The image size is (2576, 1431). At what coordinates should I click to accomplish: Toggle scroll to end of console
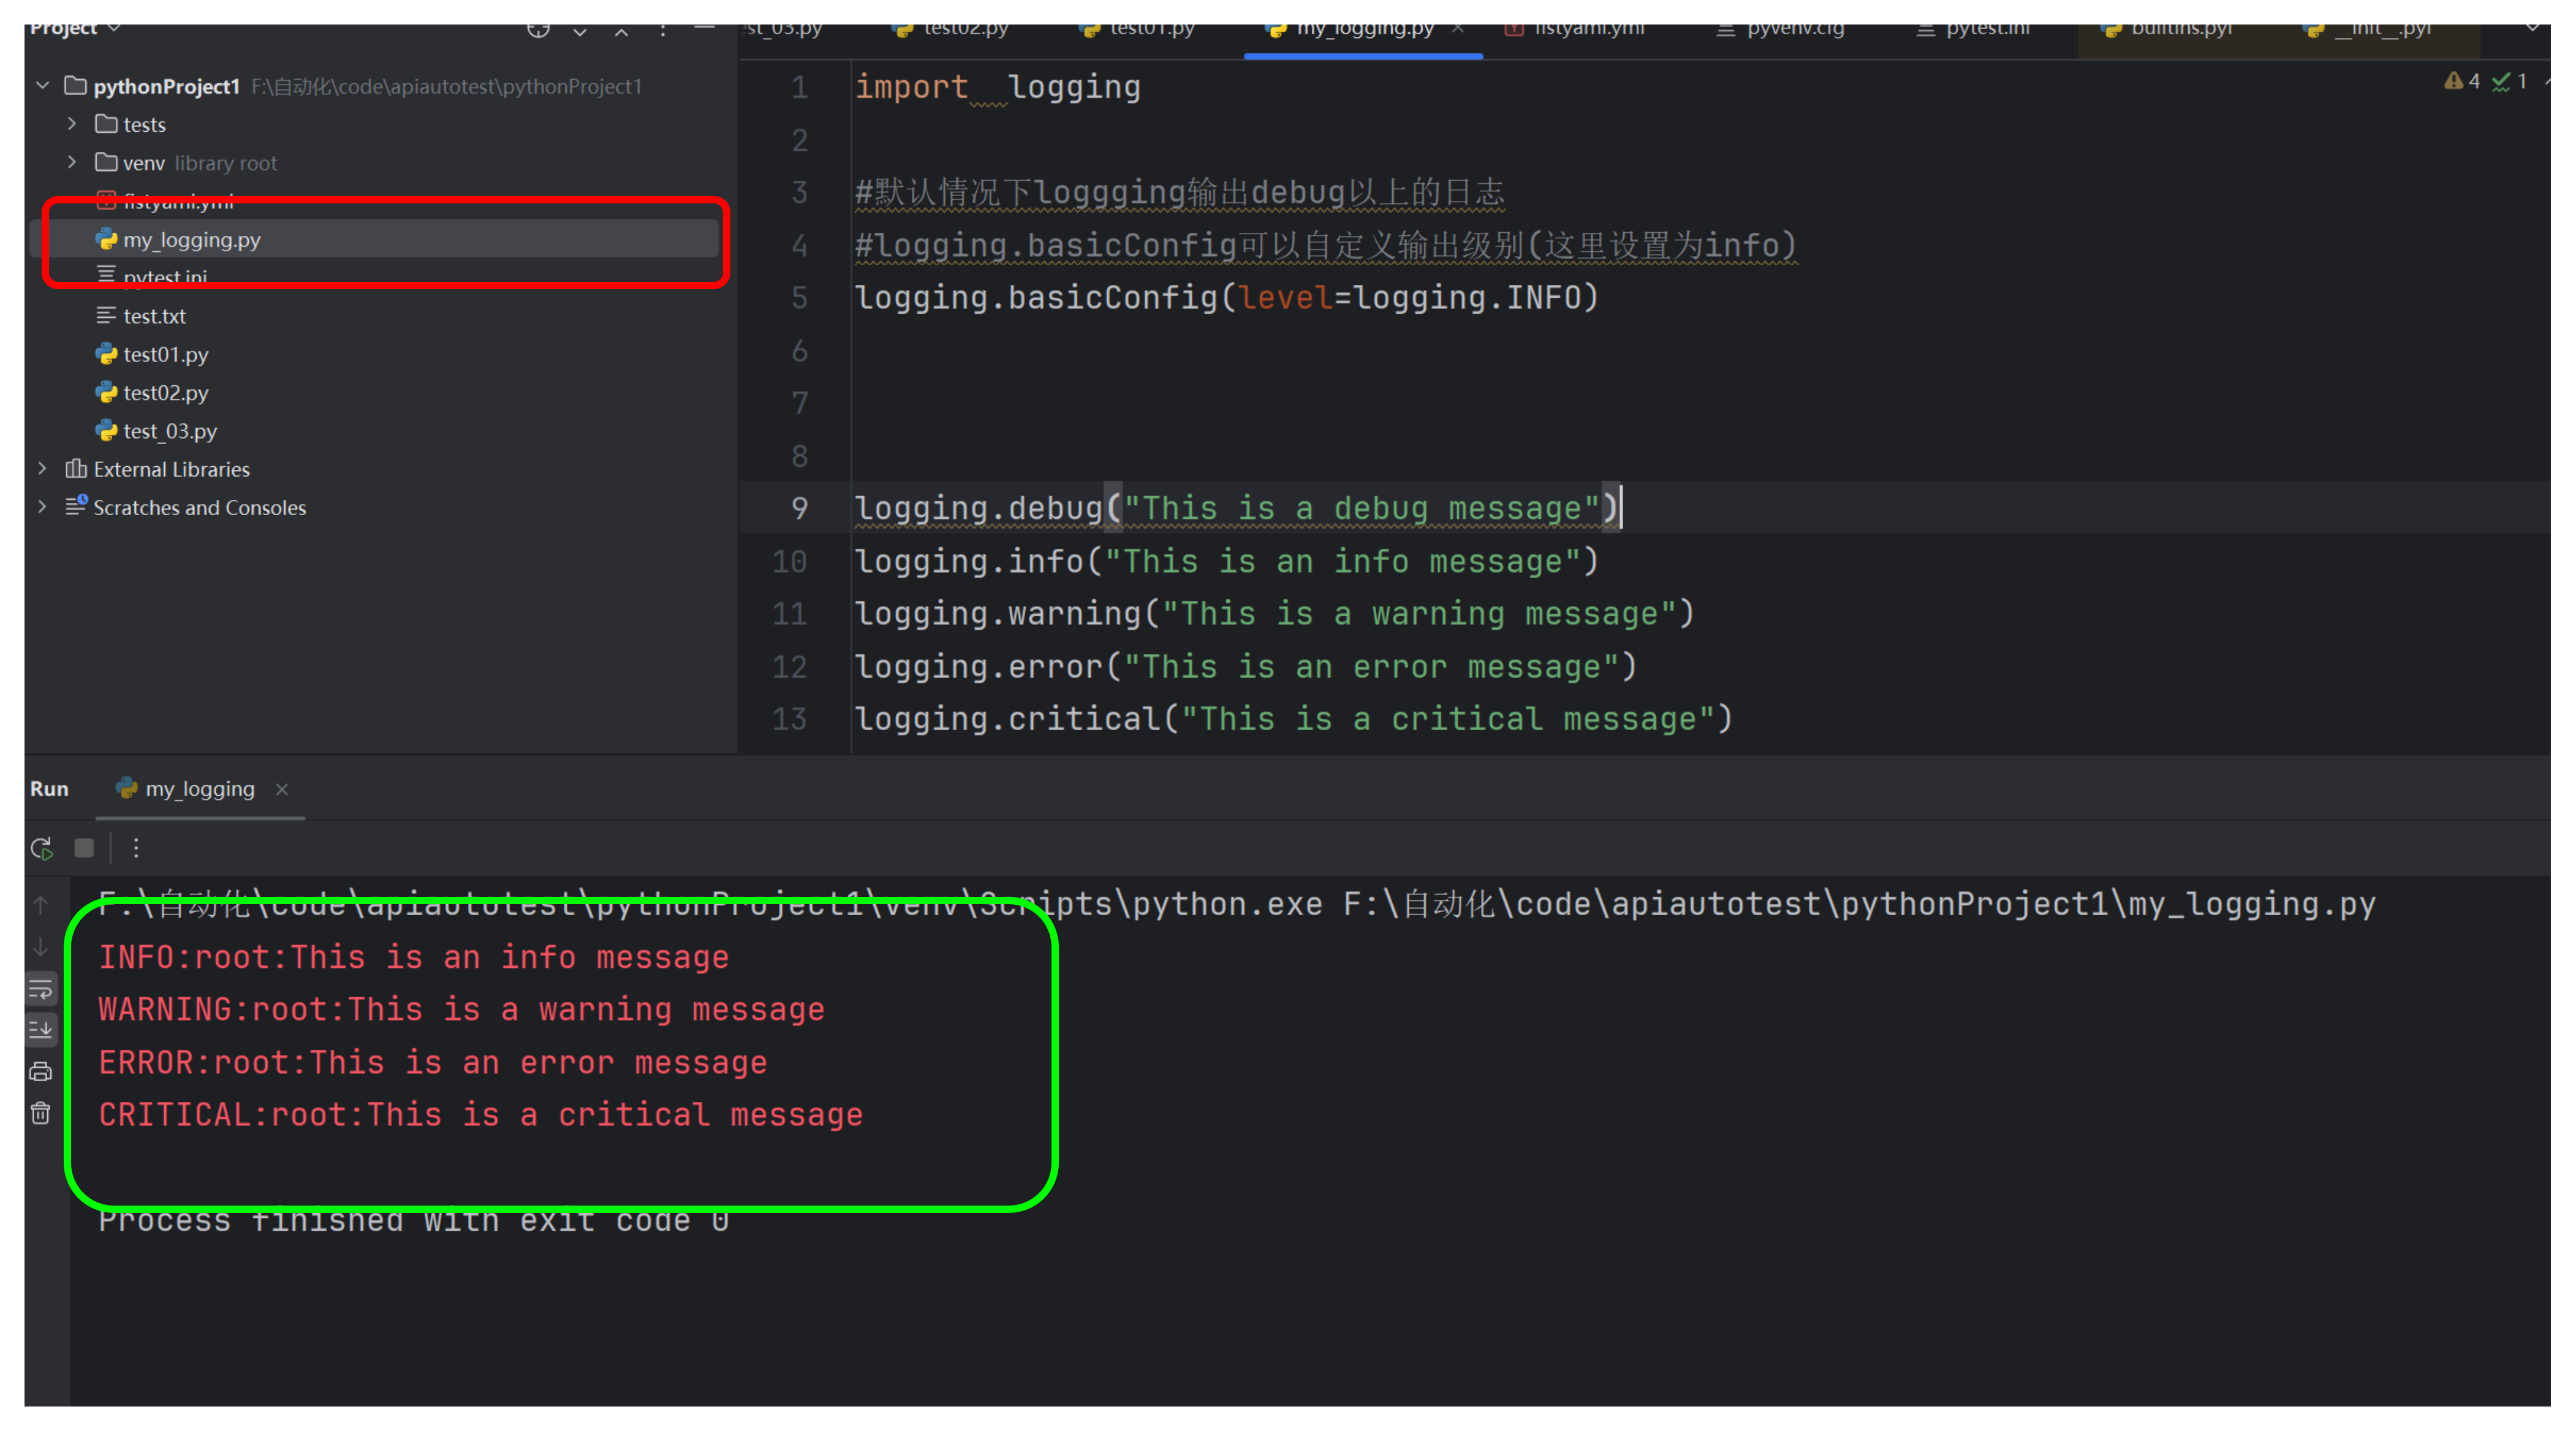(41, 1029)
